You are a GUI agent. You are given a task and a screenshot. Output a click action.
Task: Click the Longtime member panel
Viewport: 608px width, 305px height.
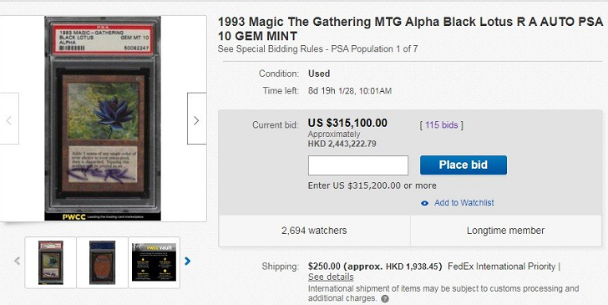[x=505, y=231]
